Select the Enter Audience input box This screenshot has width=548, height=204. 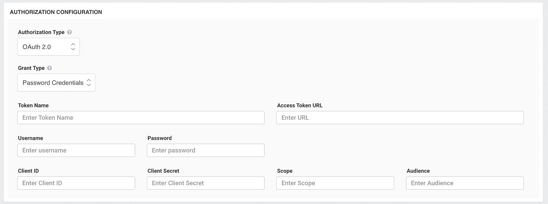[464, 183]
